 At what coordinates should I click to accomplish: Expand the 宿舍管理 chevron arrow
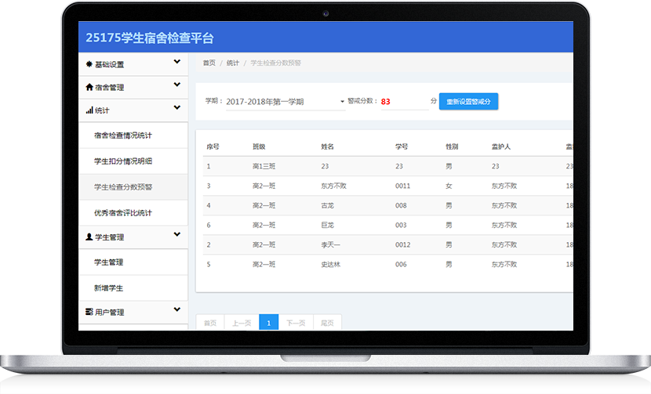(x=177, y=85)
